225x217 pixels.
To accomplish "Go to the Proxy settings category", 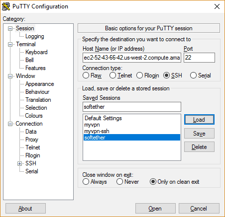I will [32, 140].
